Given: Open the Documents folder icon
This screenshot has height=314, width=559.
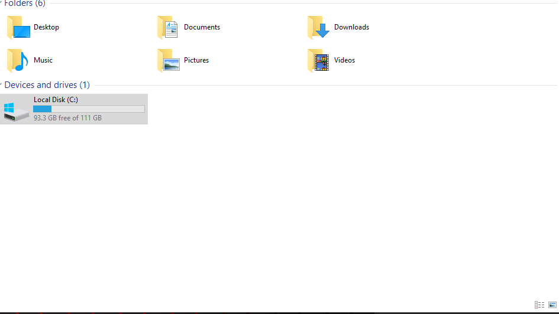Looking at the screenshot, I should point(168,27).
